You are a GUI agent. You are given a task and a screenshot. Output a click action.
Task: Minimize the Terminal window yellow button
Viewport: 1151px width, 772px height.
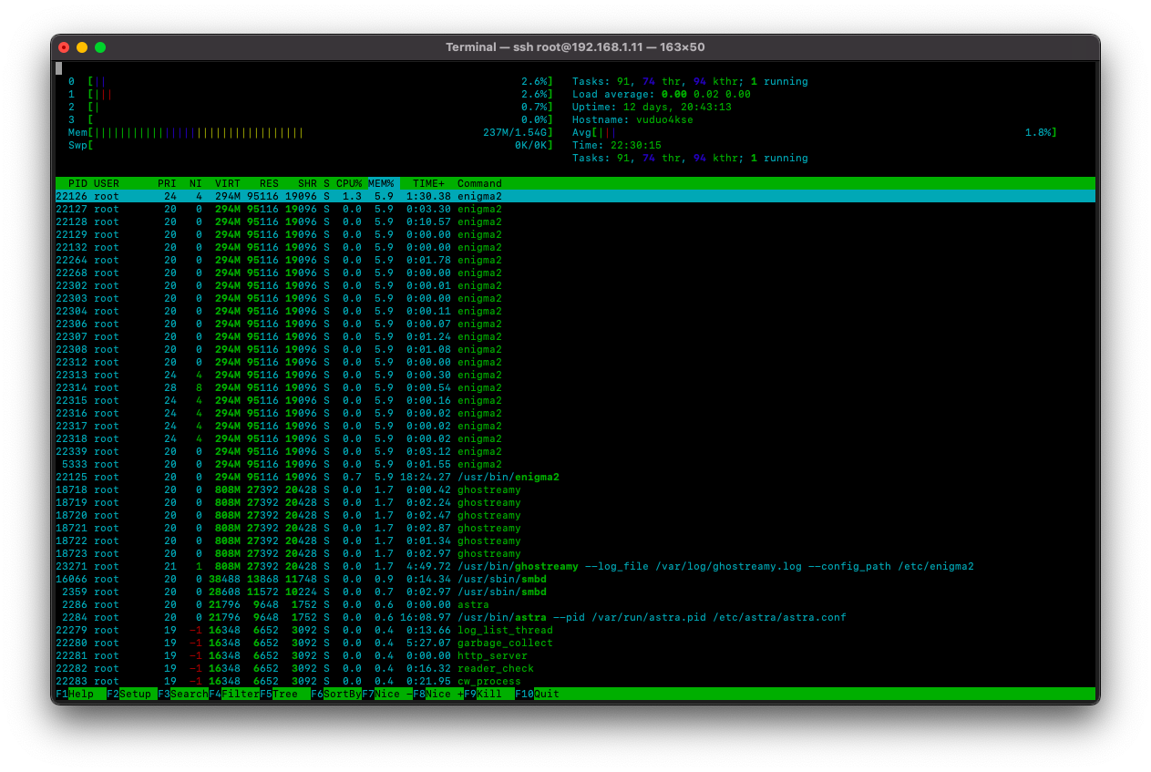pos(82,47)
